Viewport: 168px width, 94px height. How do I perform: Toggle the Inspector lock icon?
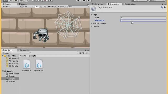tap(162, 4)
